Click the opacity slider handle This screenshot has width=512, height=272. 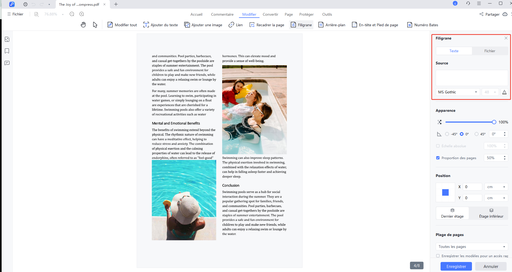click(x=494, y=122)
